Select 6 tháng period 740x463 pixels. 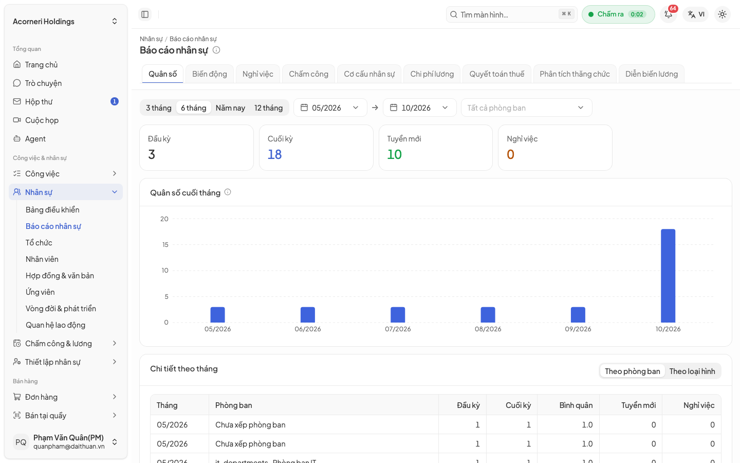point(193,108)
